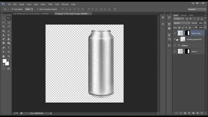Select the Eraser tool
208x117 pixels.
(4, 39)
